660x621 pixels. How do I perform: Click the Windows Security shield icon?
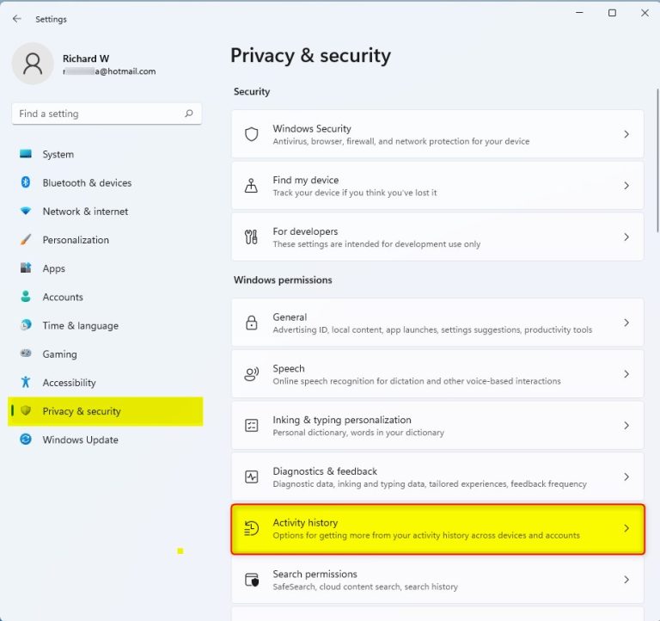tap(251, 134)
